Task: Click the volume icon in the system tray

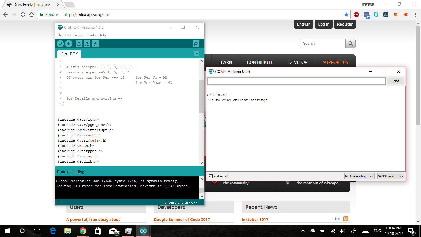Action: (342, 231)
